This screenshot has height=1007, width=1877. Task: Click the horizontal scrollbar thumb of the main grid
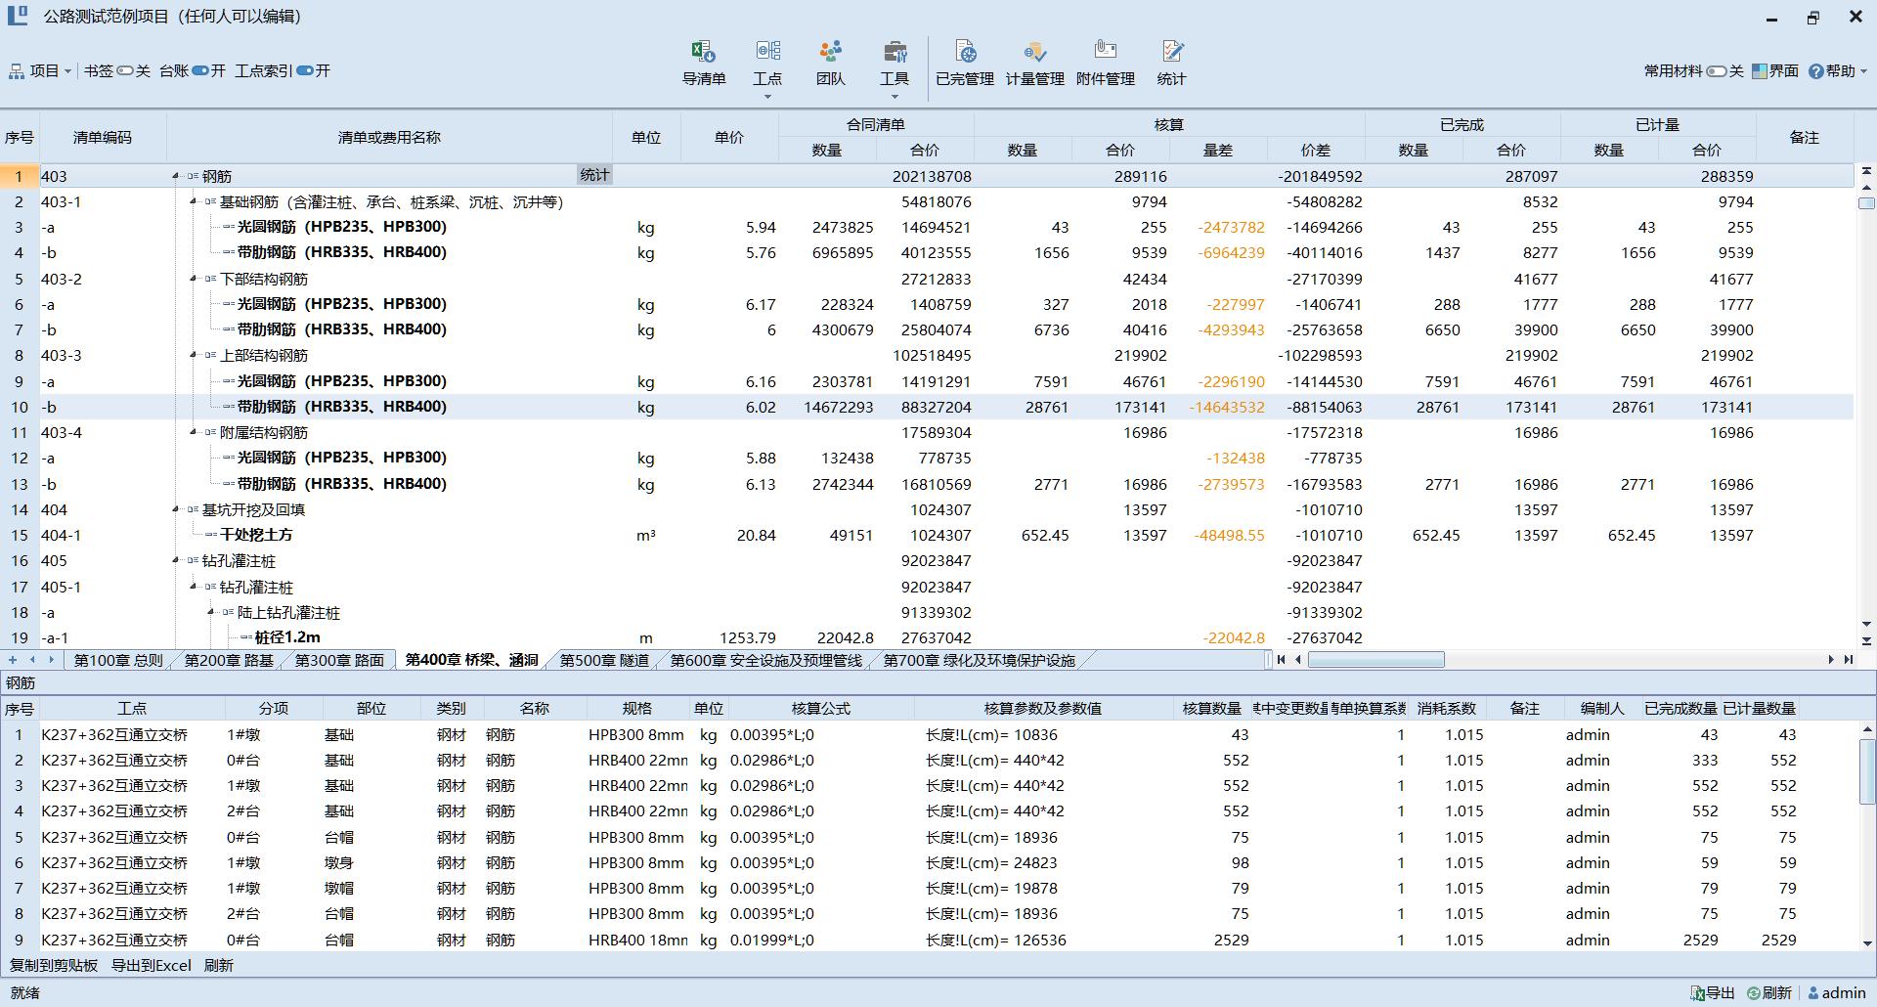click(1375, 660)
